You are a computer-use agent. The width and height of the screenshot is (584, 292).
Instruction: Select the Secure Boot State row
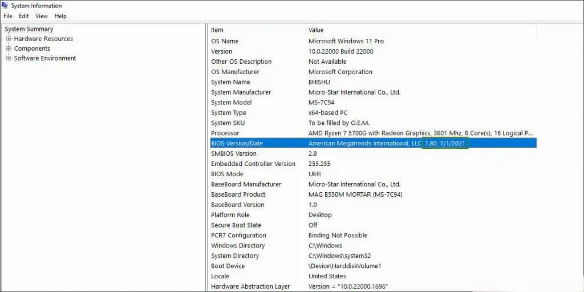[372, 225]
